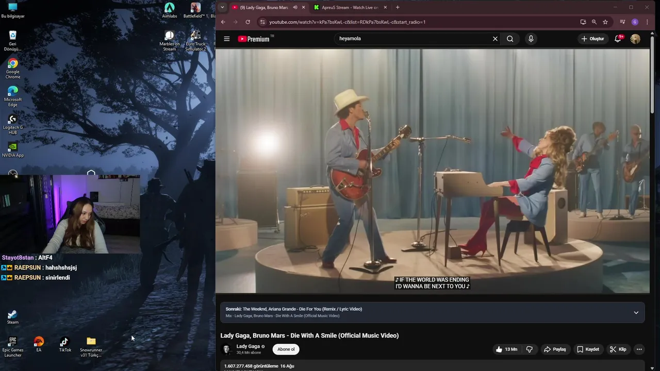Open TikTok desktop shortcut
The image size is (660, 371).
click(x=65, y=344)
